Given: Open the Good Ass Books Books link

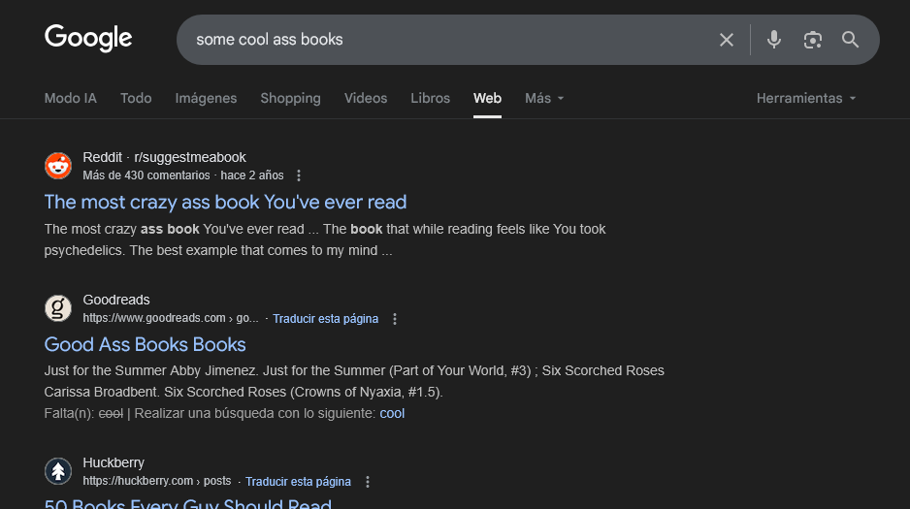Looking at the screenshot, I should pos(146,344).
